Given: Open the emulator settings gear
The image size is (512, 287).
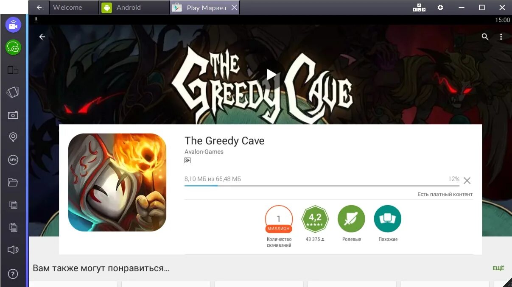Looking at the screenshot, I should 440,8.
